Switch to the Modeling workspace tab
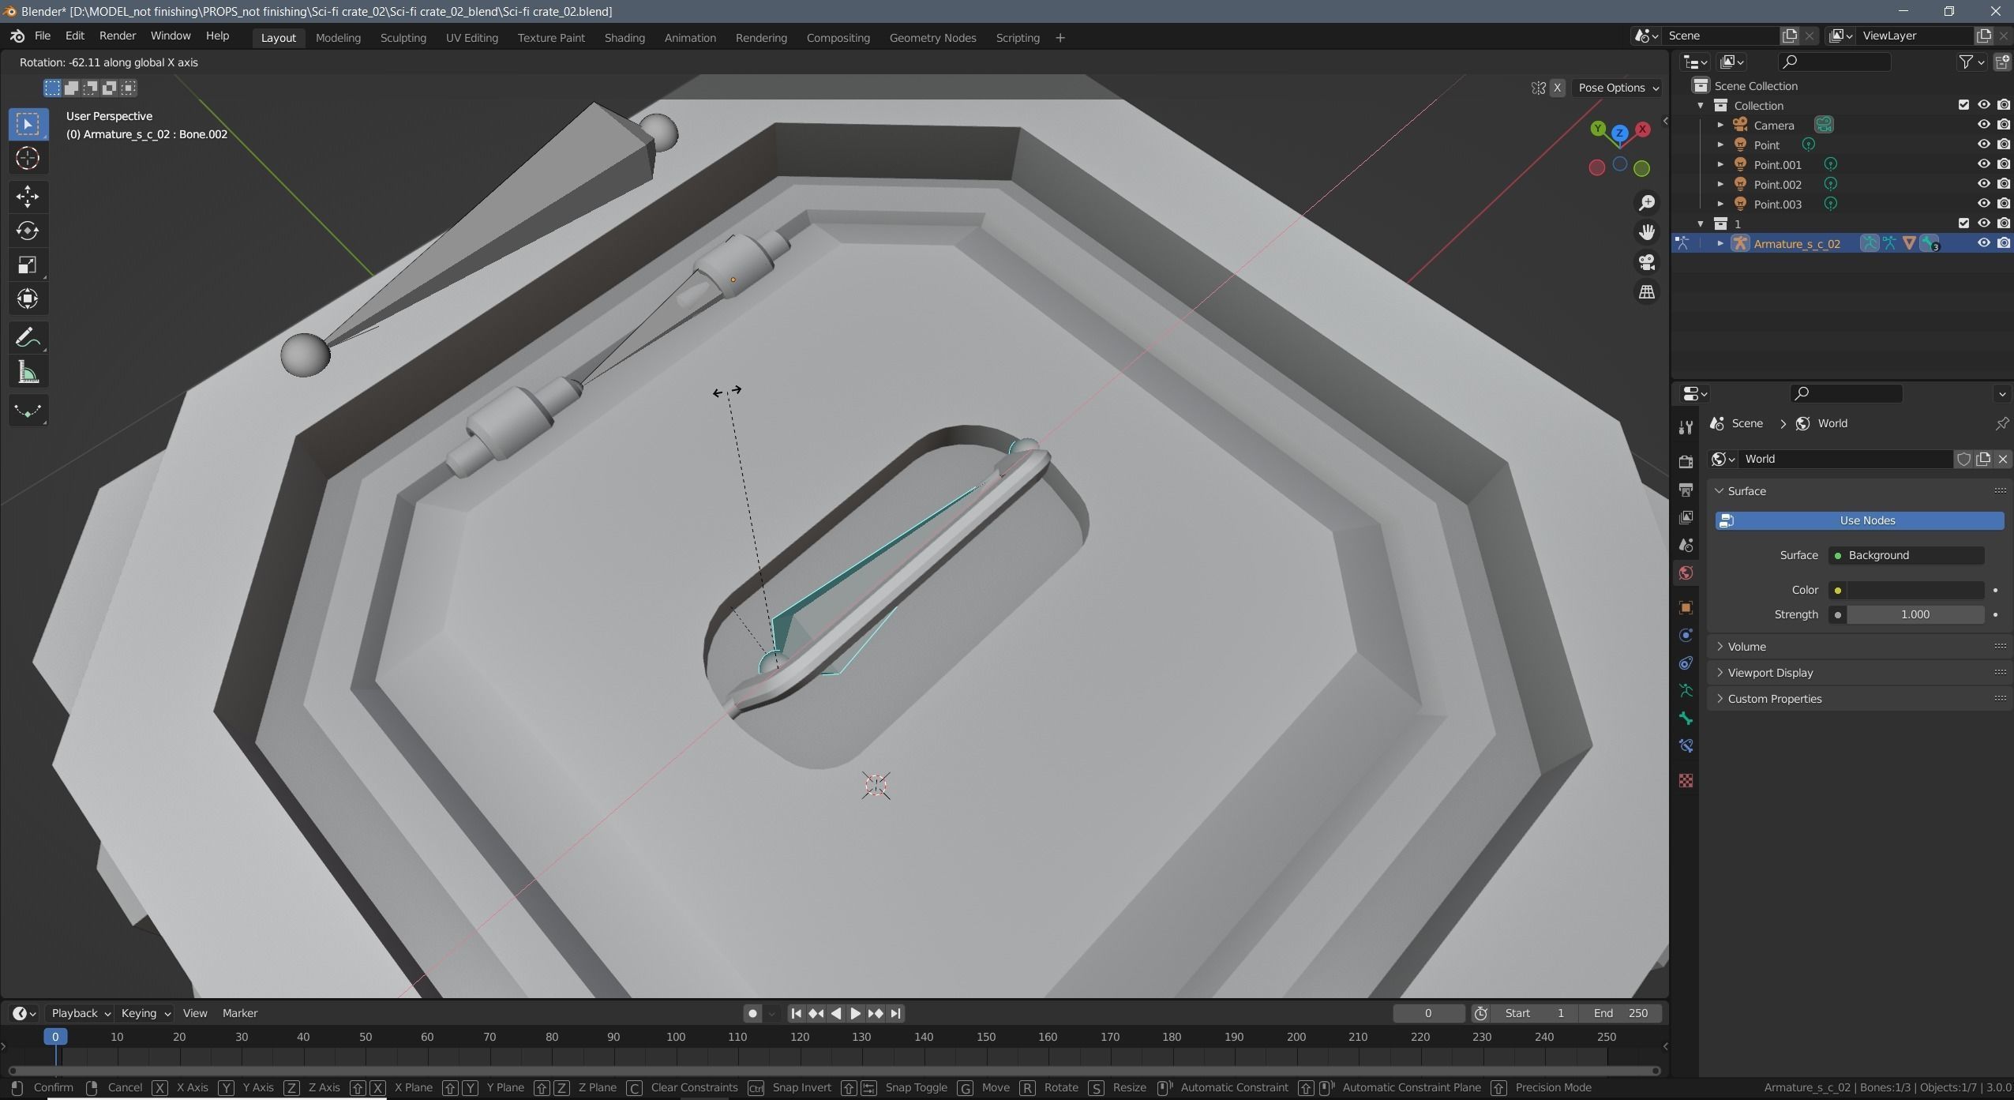Image resolution: width=2014 pixels, height=1100 pixels. (338, 38)
